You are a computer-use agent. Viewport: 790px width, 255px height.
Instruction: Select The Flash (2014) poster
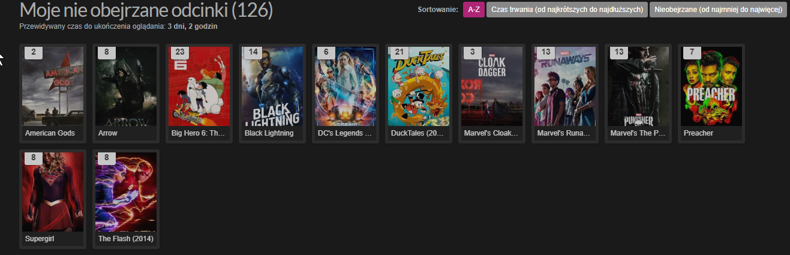[126, 193]
